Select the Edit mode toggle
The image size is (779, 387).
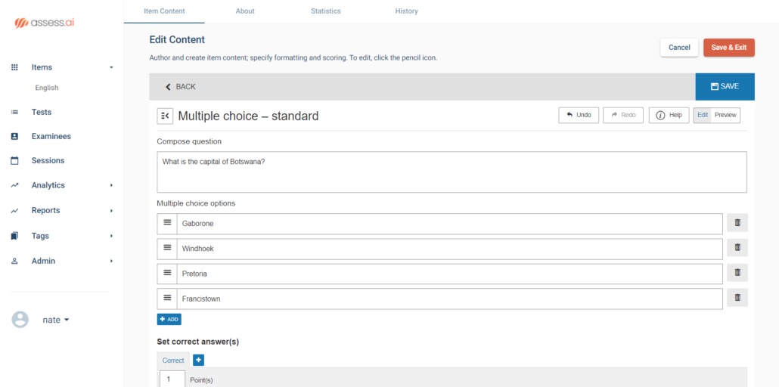coord(703,115)
